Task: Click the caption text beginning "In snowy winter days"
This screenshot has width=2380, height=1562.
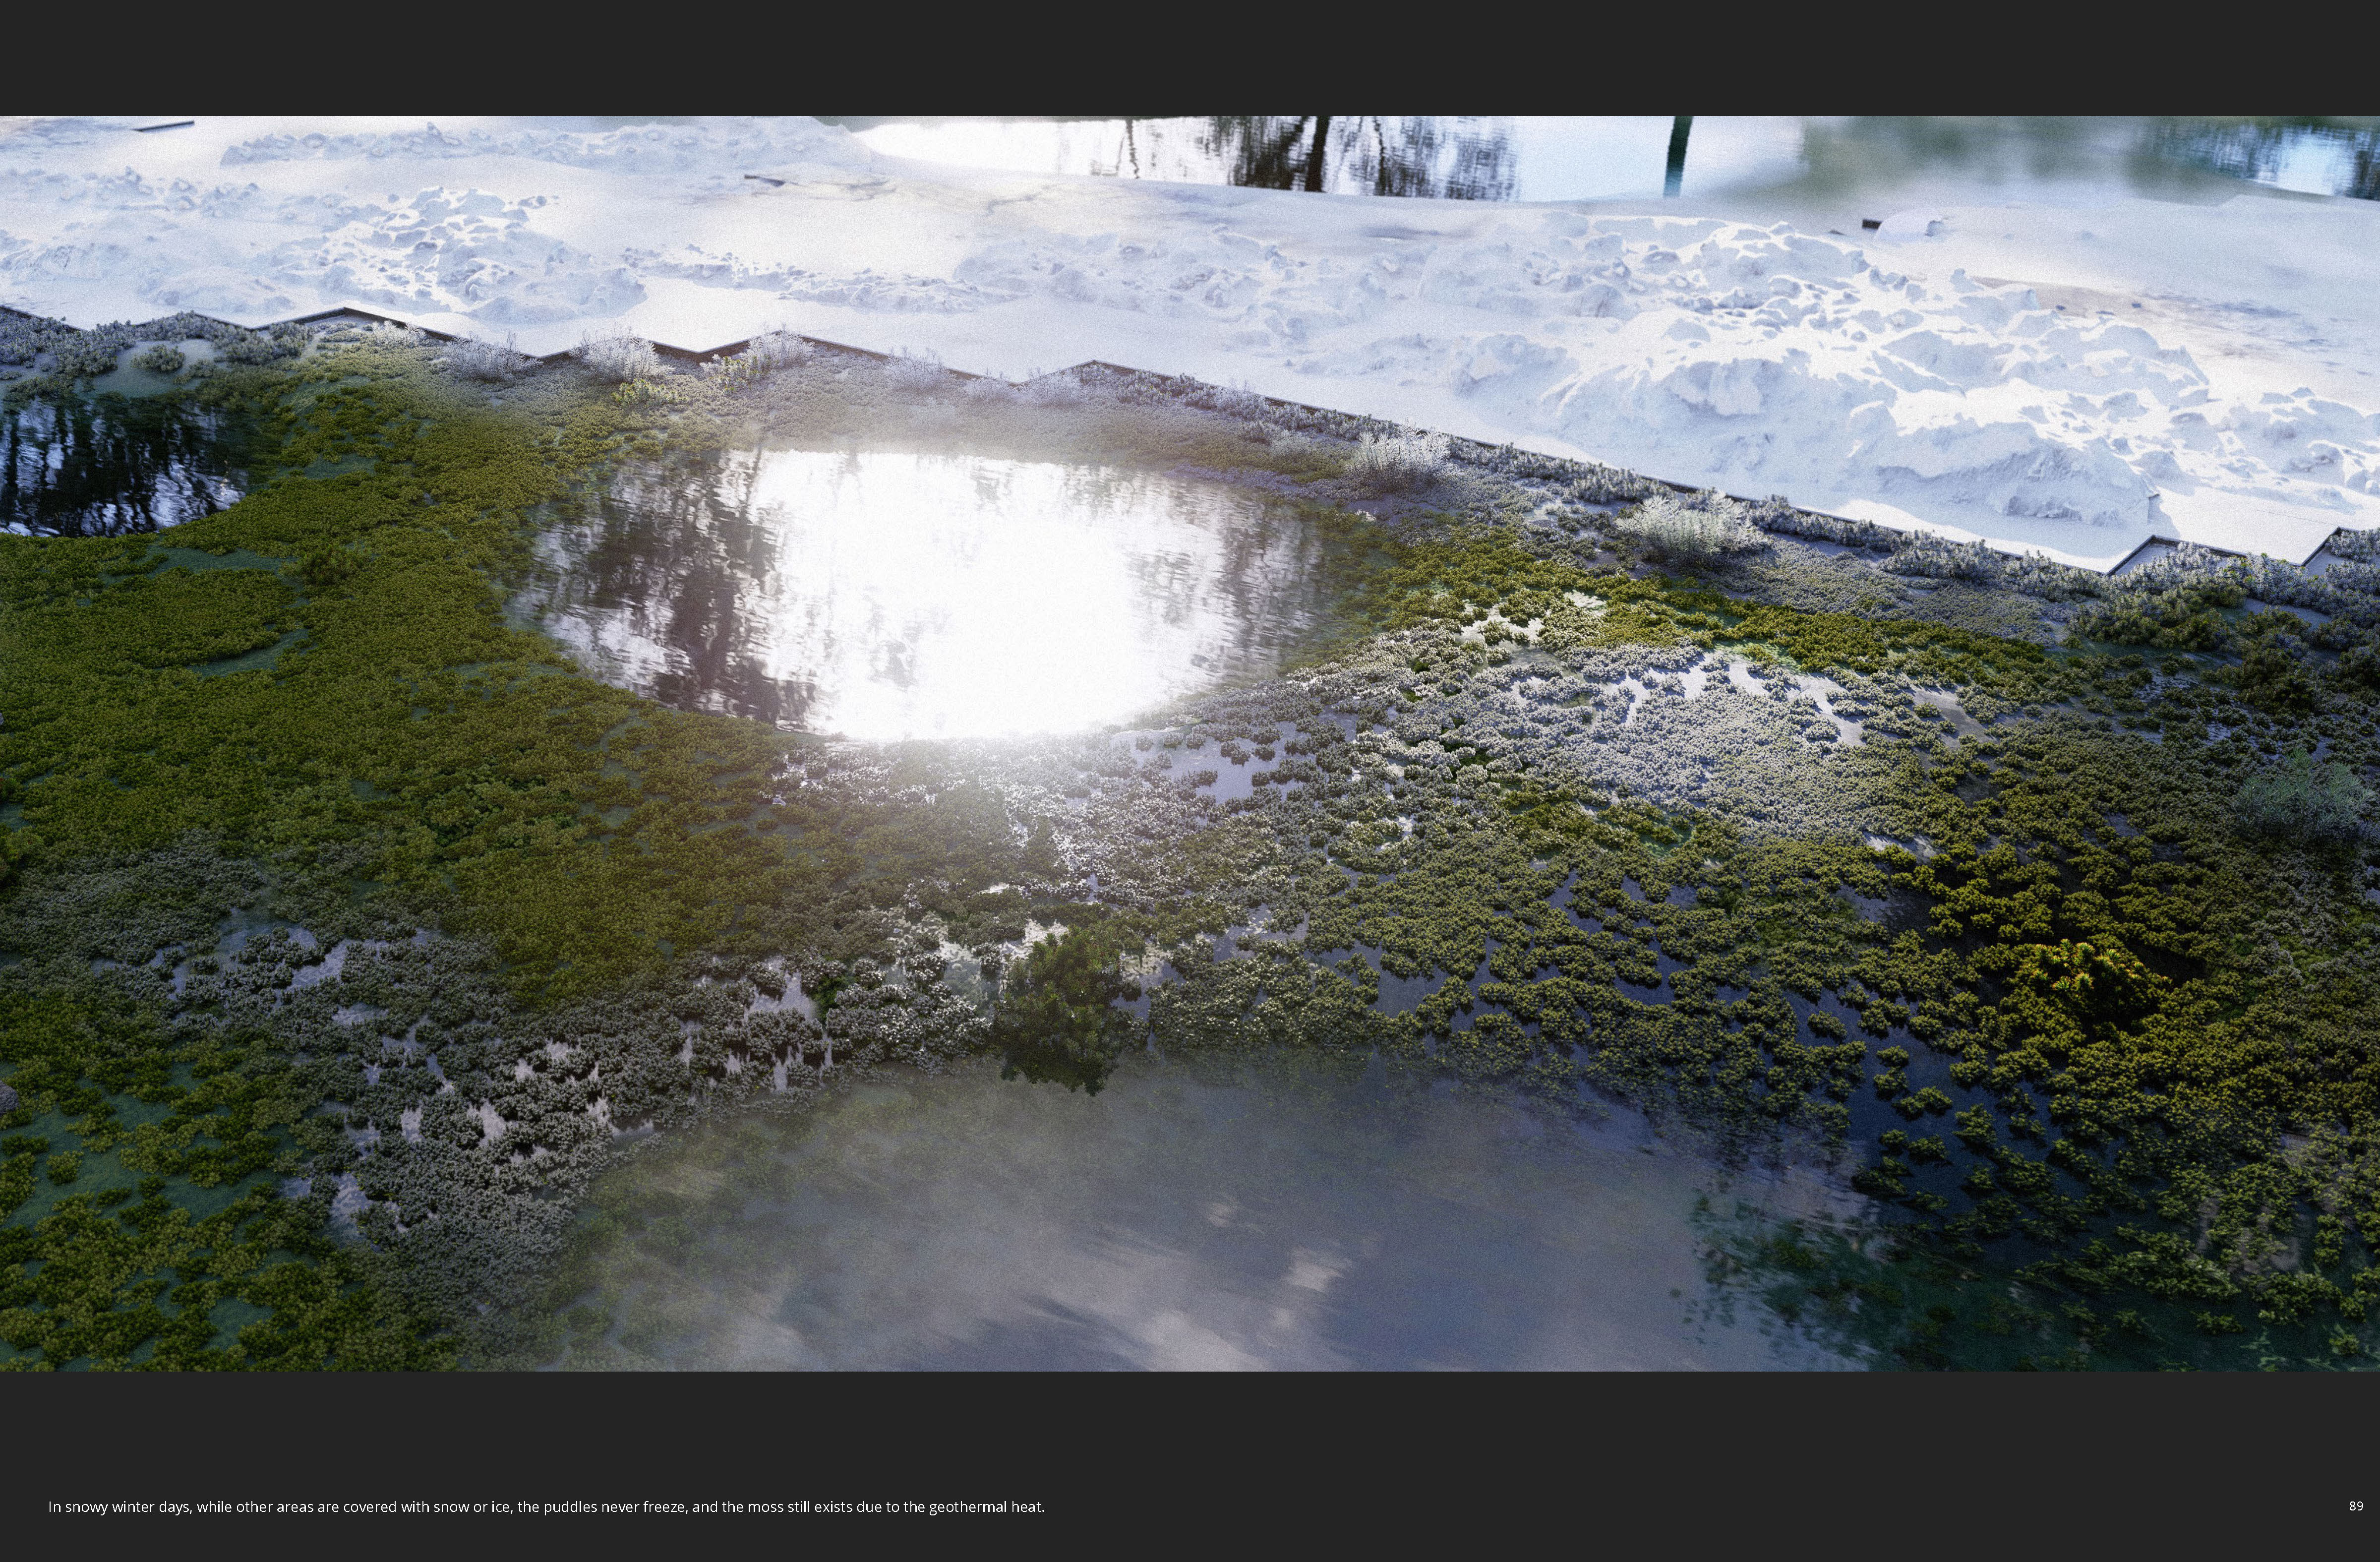Action: 546,1506
